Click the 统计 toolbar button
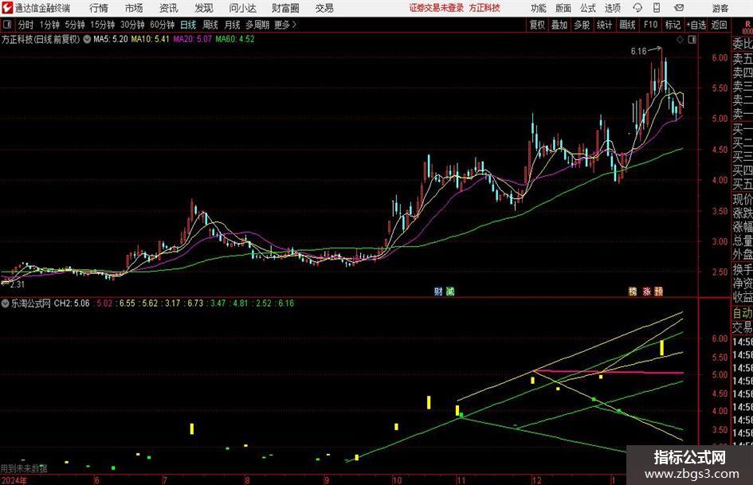Screen dimensions: 753x485 click(604, 25)
